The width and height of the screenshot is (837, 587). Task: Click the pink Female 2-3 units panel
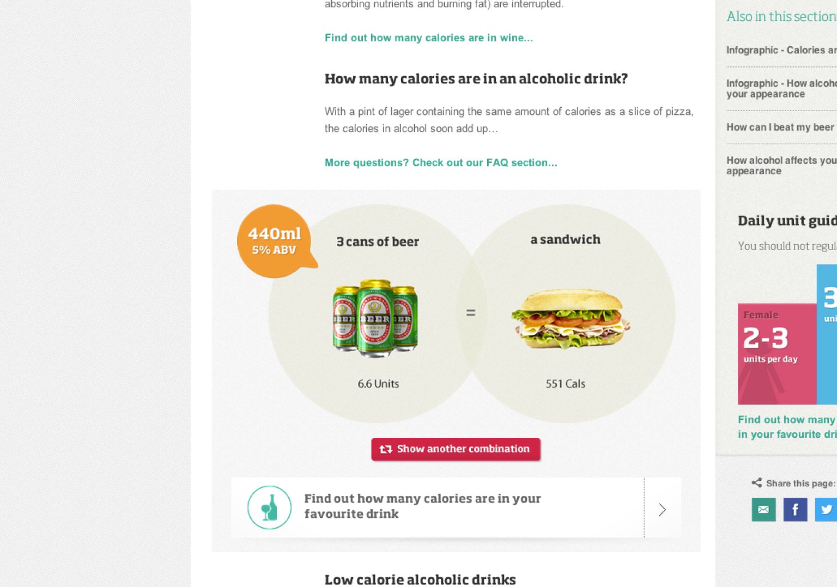coord(777,354)
